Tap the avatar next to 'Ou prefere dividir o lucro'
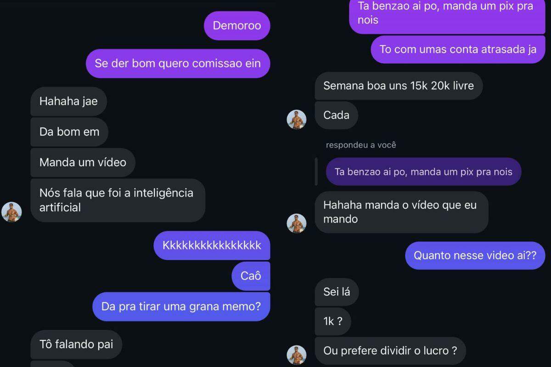 pyautogui.click(x=297, y=355)
